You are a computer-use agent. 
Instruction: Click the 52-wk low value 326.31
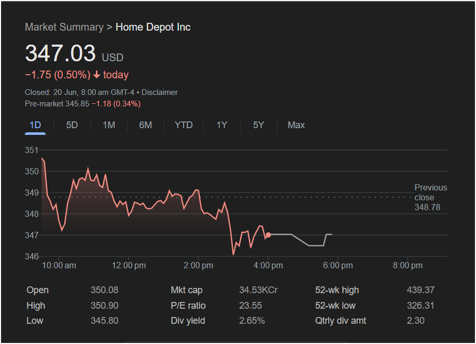[421, 306]
